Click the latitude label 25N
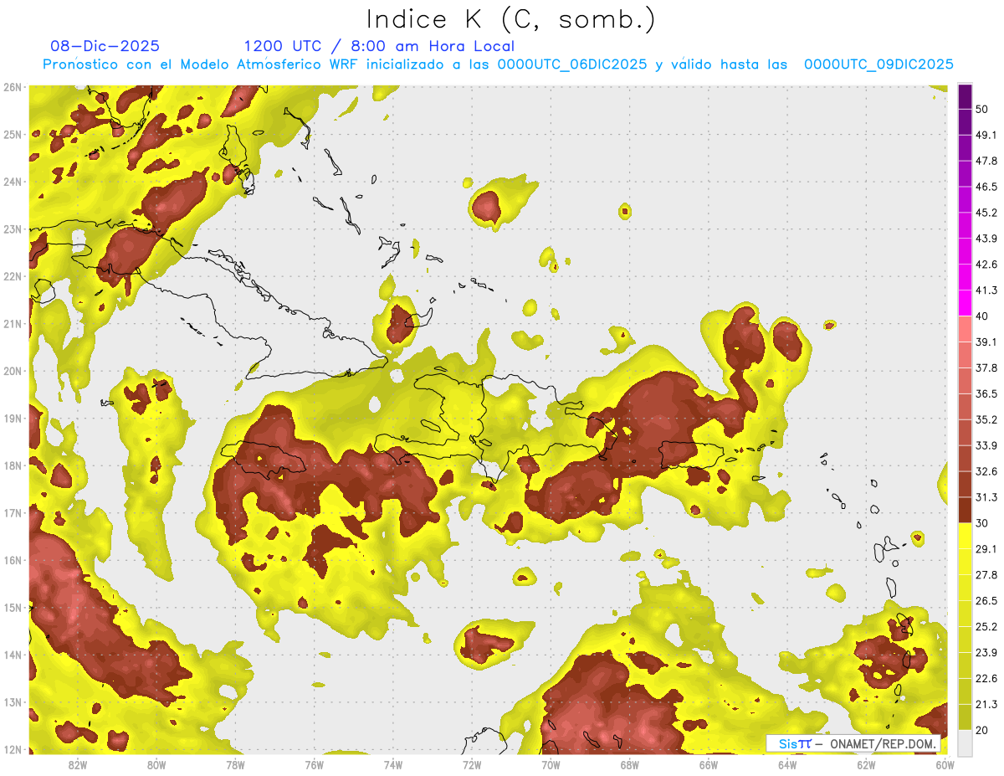 point(12,135)
